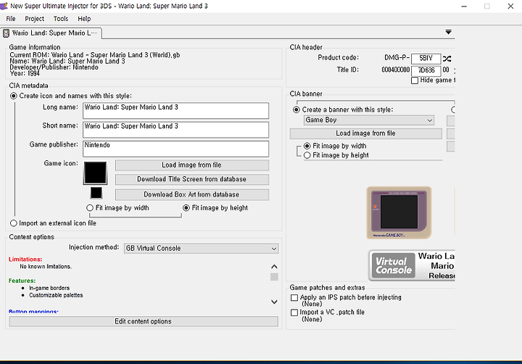Click Download Title Screen from database

[192, 180]
